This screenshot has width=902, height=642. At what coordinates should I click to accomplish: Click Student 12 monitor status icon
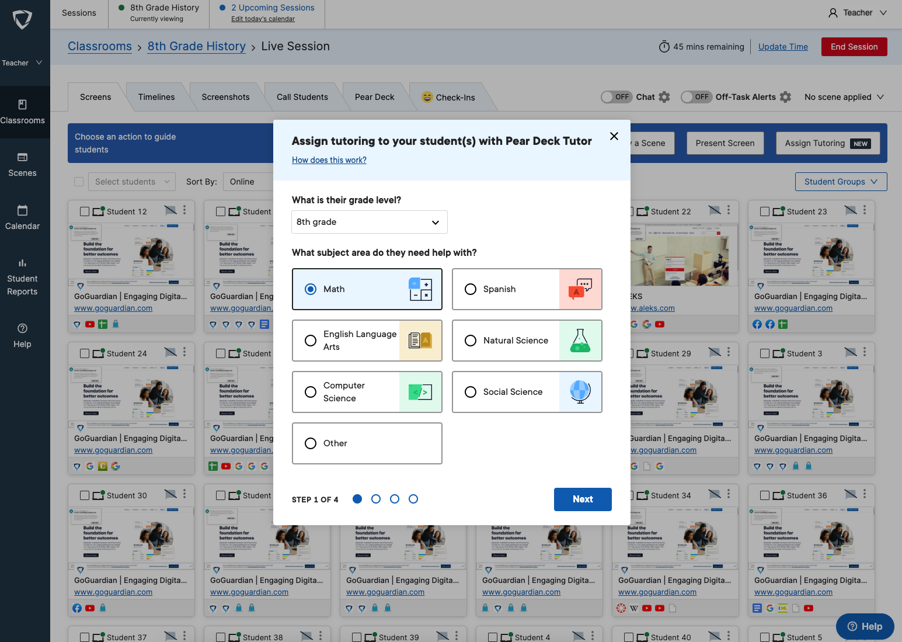coord(98,211)
